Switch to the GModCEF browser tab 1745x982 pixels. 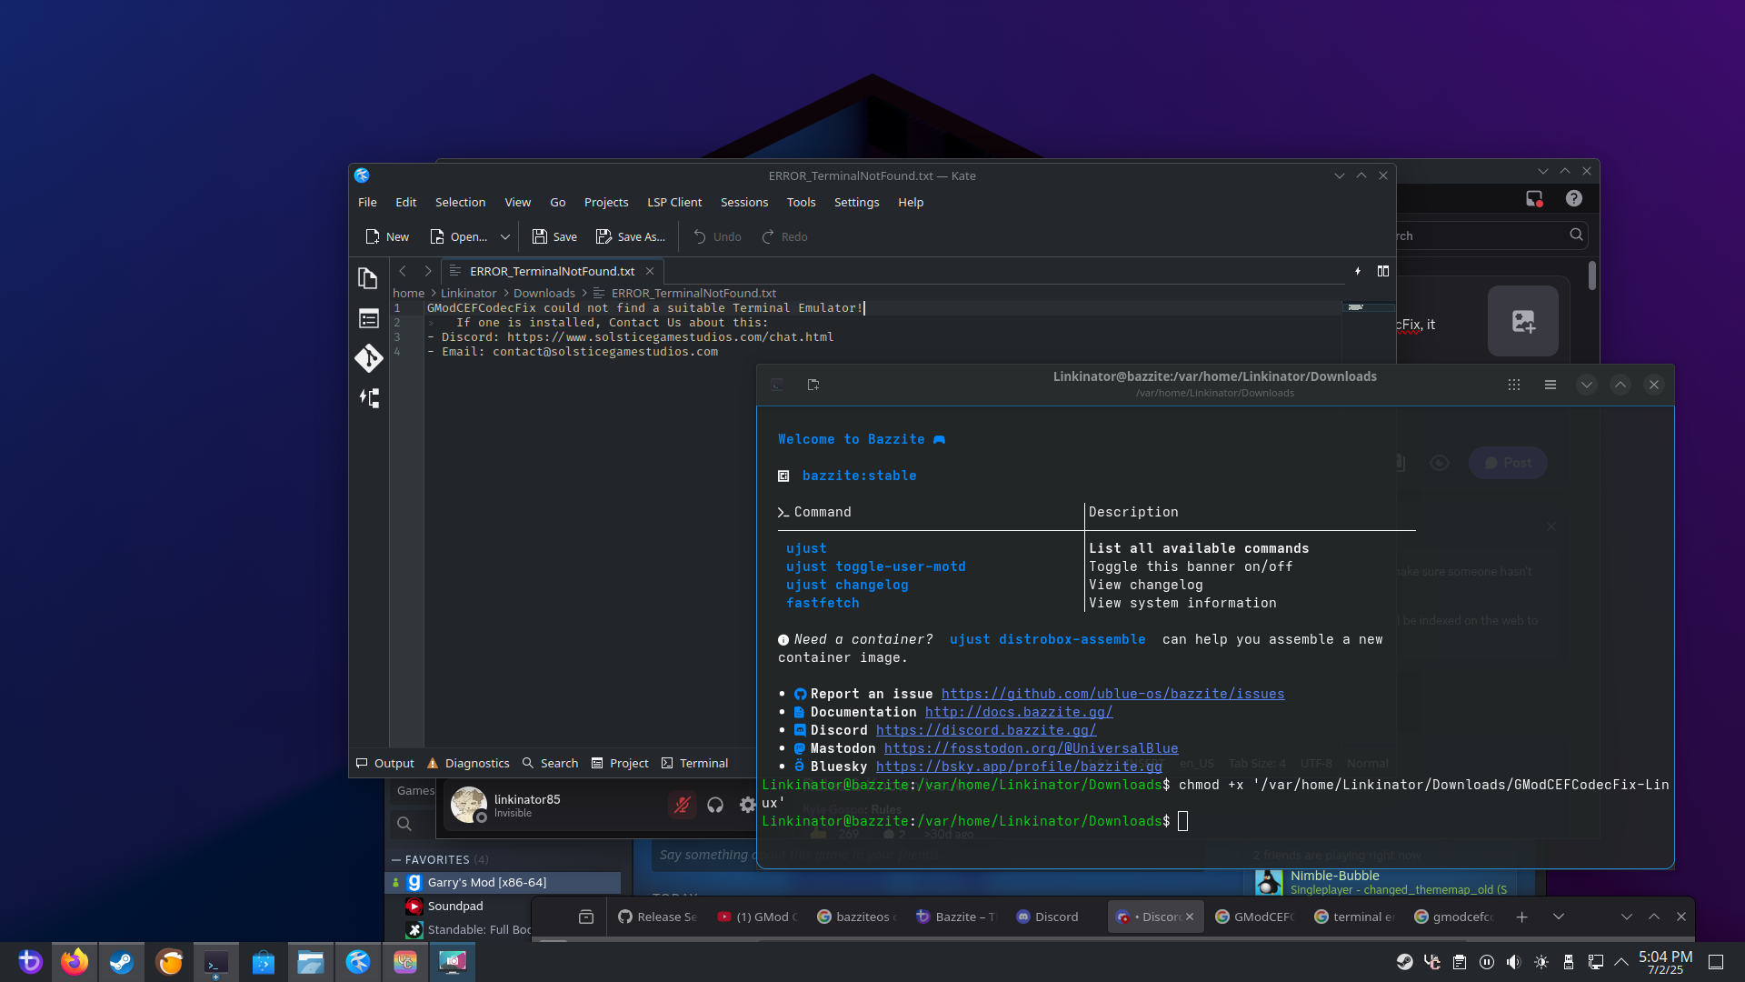1254,917
